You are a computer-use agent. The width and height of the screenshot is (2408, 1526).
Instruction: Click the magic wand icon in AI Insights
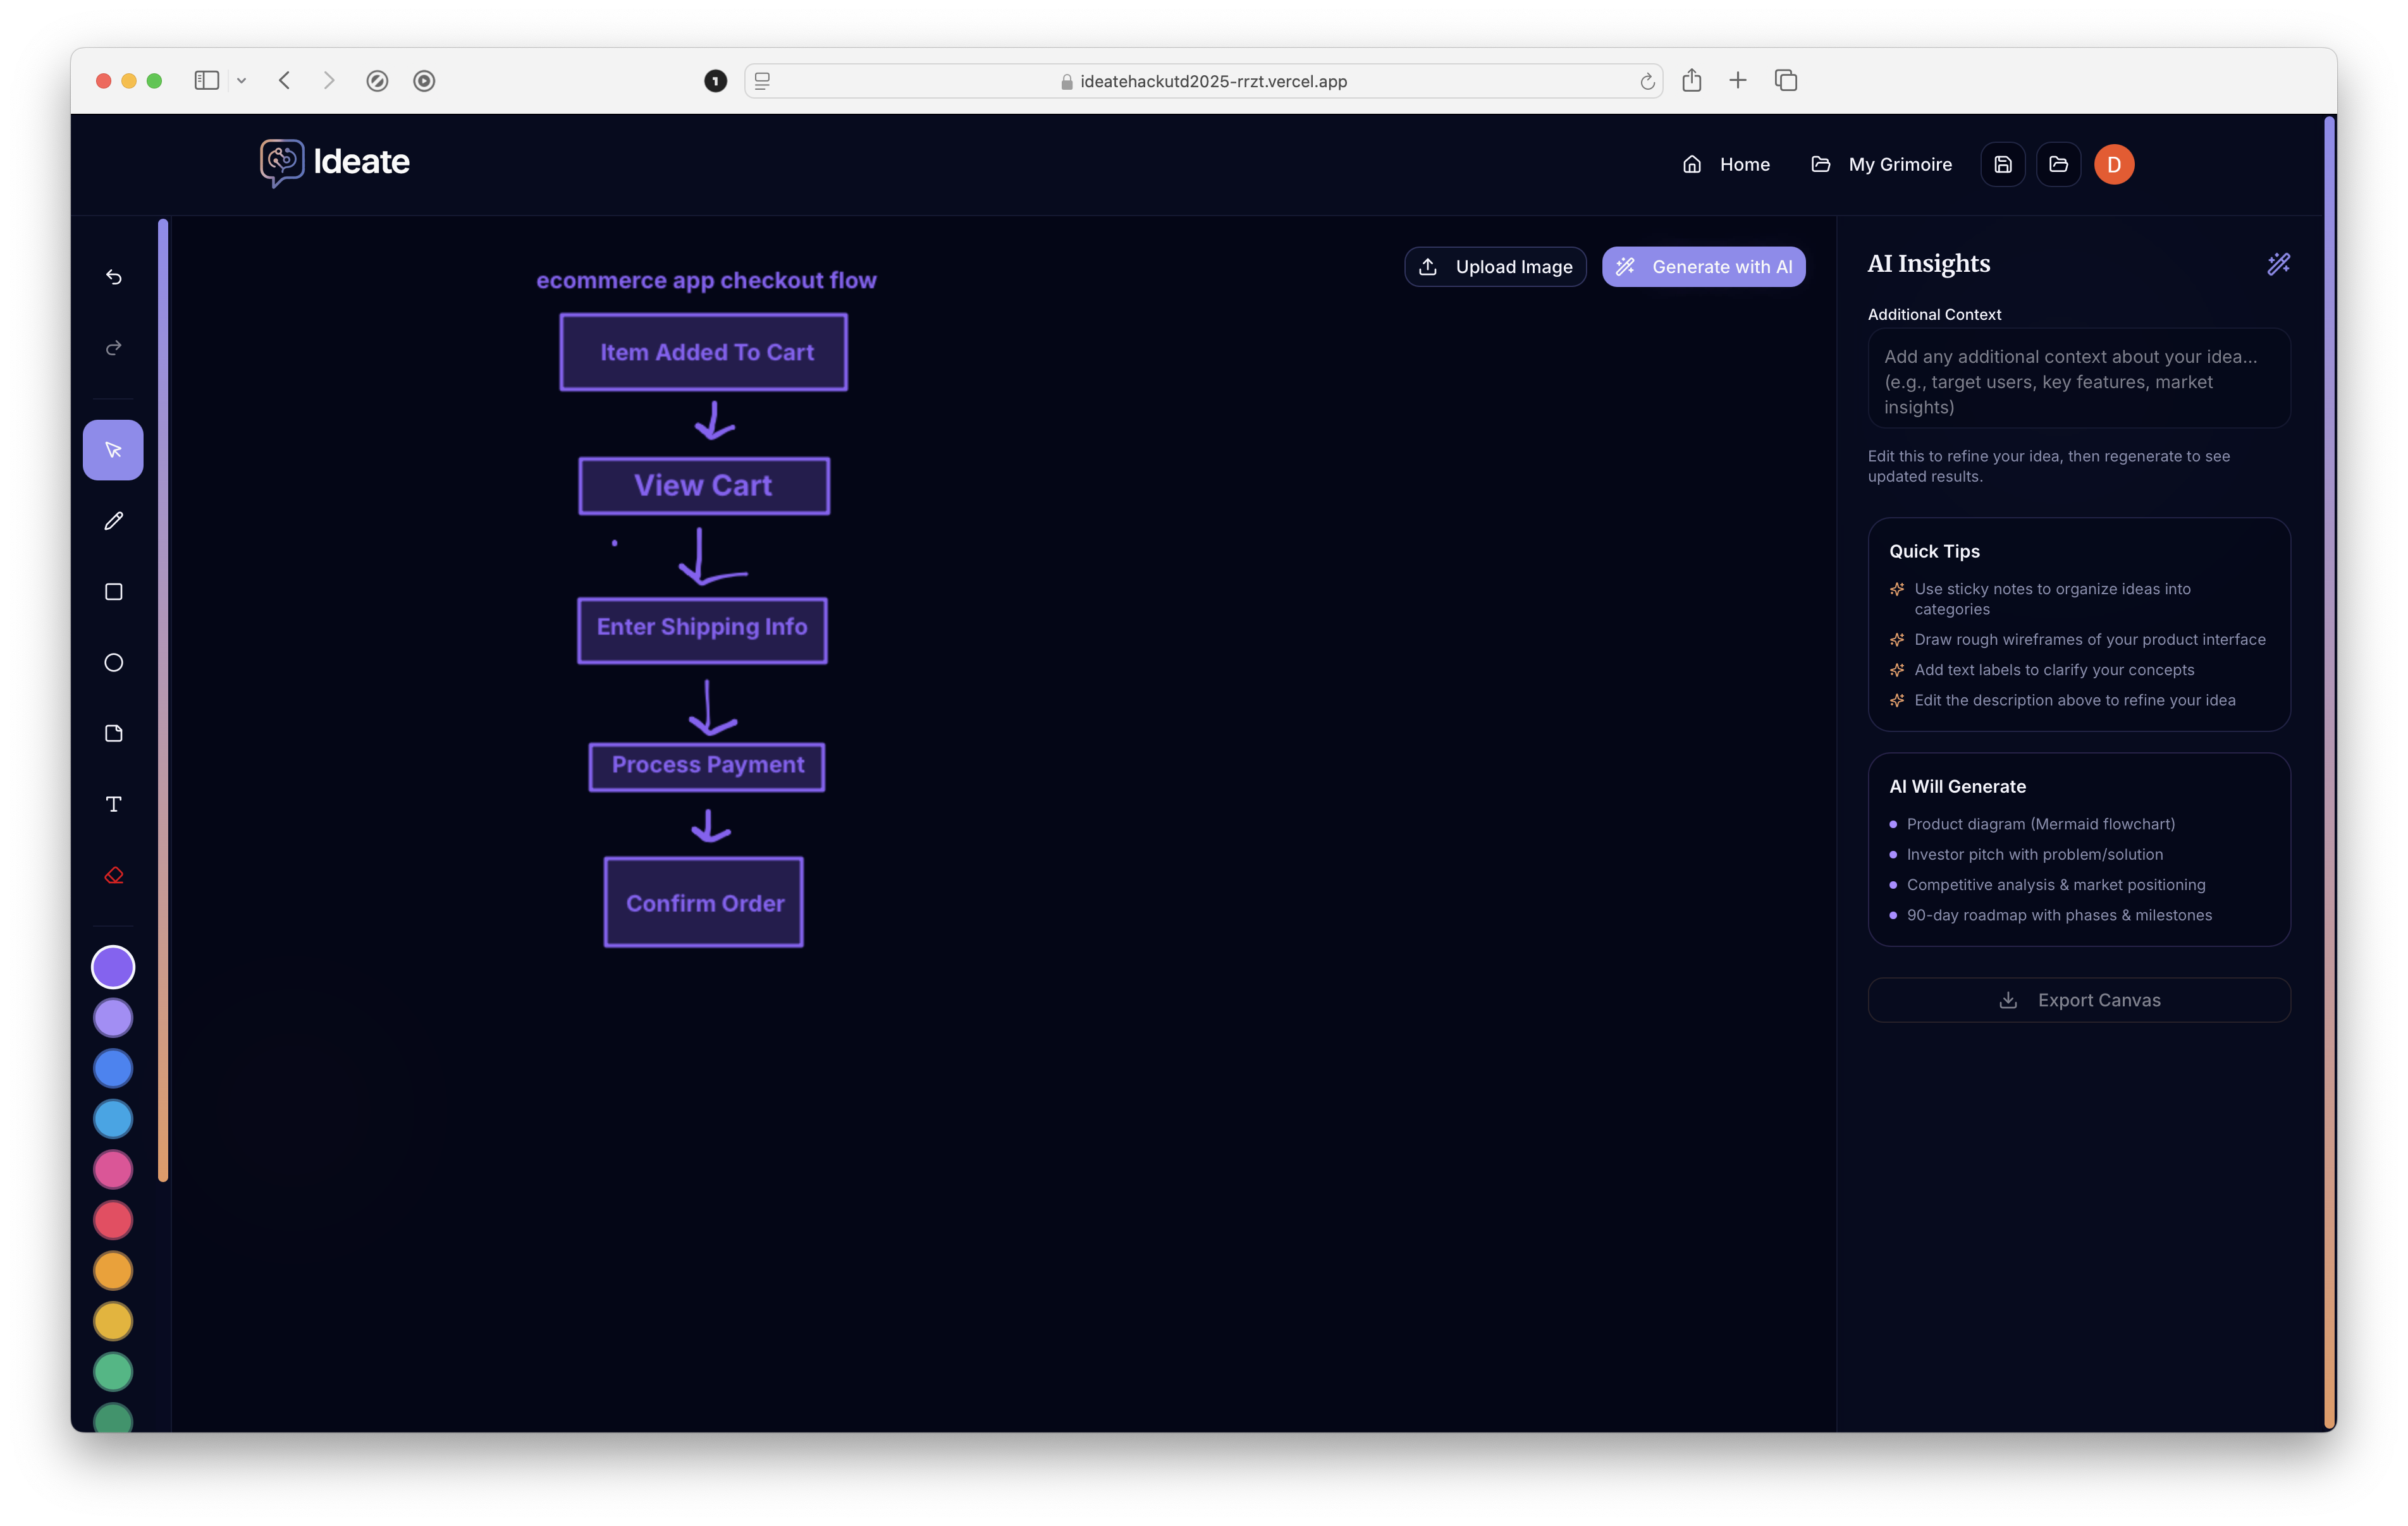coord(2278,263)
